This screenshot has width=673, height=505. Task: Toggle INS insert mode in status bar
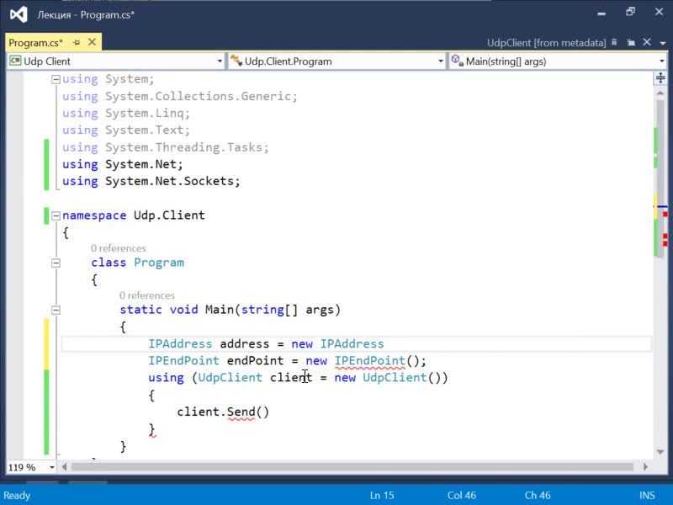click(x=647, y=495)
